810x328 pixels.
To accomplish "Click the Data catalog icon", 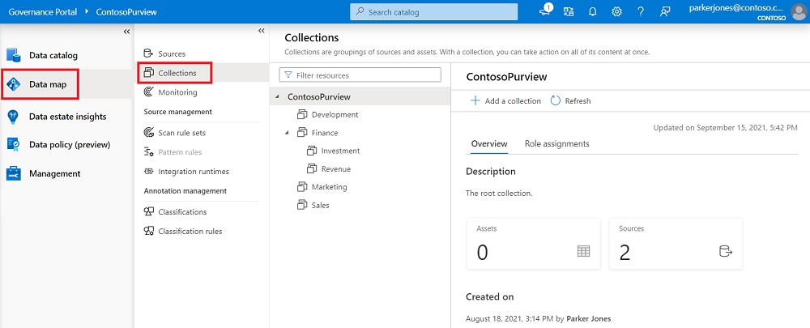I will (x=14, y=55).
